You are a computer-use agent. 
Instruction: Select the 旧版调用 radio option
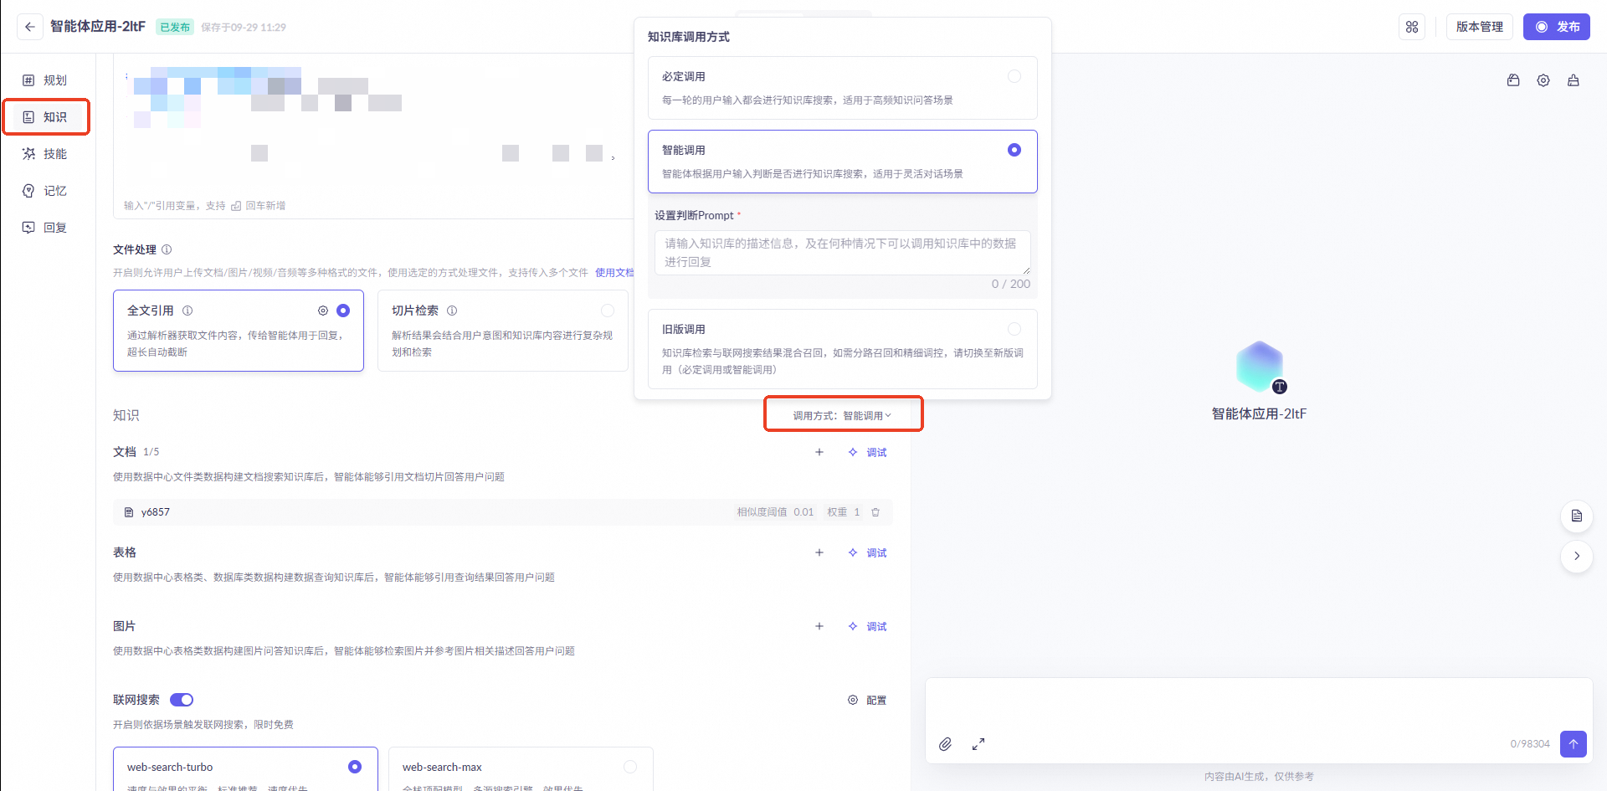pos(1014,329)
